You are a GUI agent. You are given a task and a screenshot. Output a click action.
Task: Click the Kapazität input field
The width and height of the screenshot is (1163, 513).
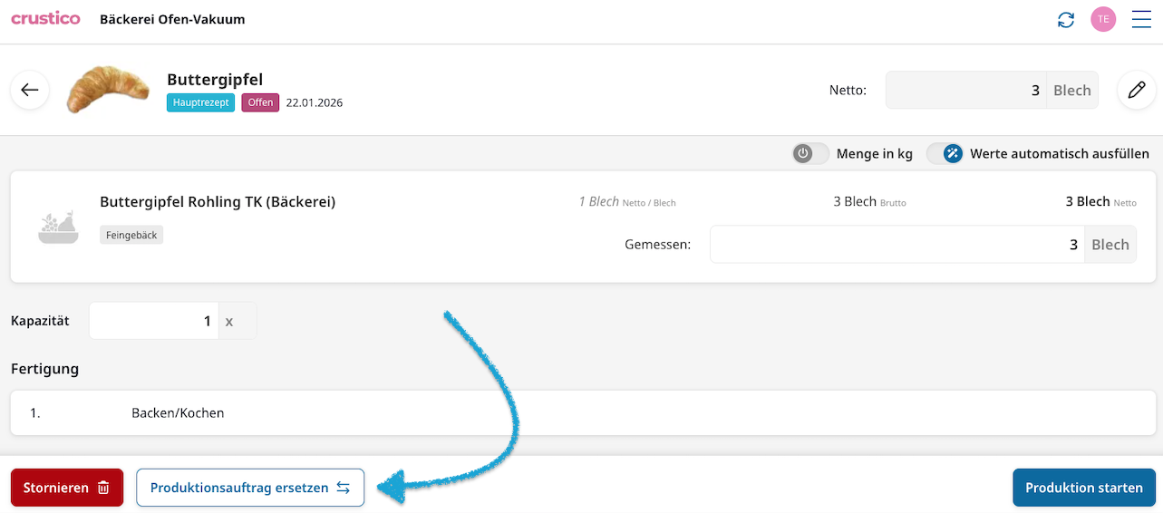[154, 321]
